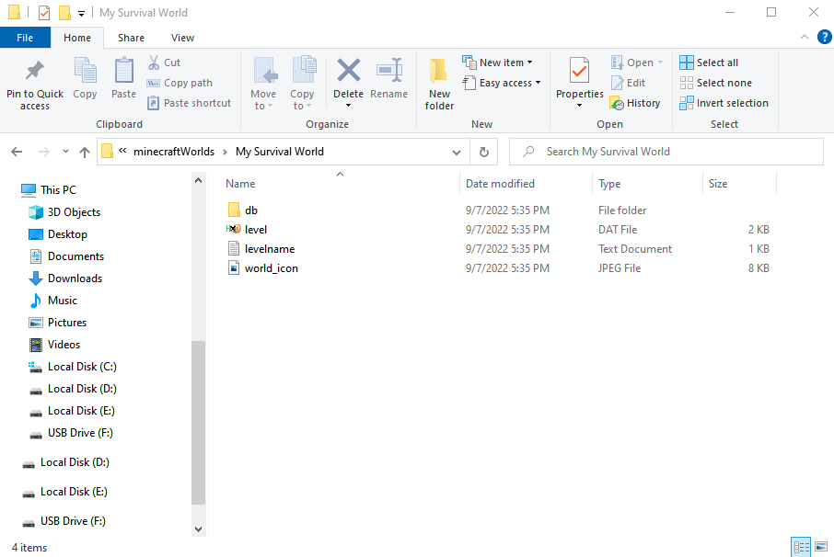
Task: Open Help with the question mark icon
Action: (825, 37)
